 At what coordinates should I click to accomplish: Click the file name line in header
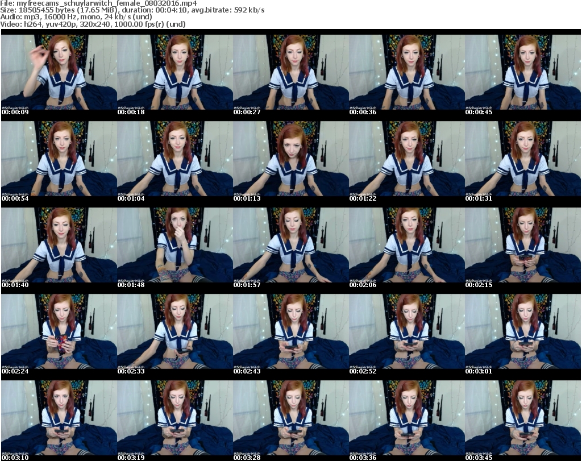[98, 3]
